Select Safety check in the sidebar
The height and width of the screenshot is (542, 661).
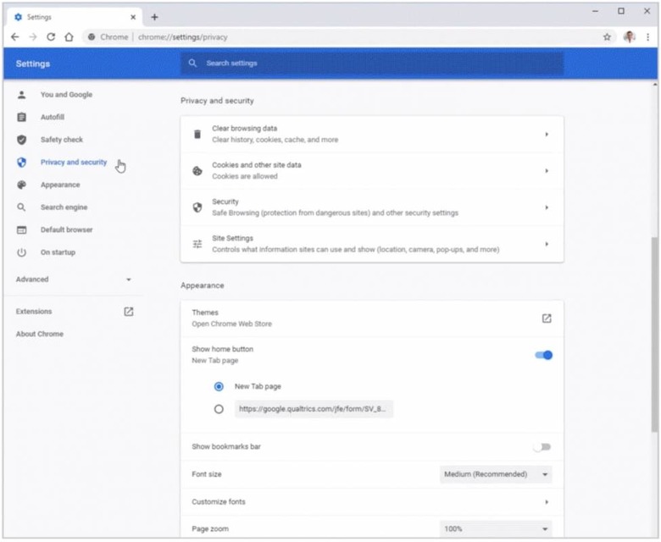coord(61,140)
